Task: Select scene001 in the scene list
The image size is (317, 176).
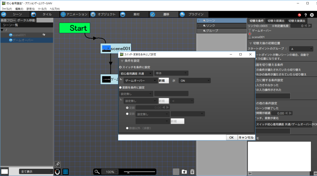Action: tap(27, 35)
